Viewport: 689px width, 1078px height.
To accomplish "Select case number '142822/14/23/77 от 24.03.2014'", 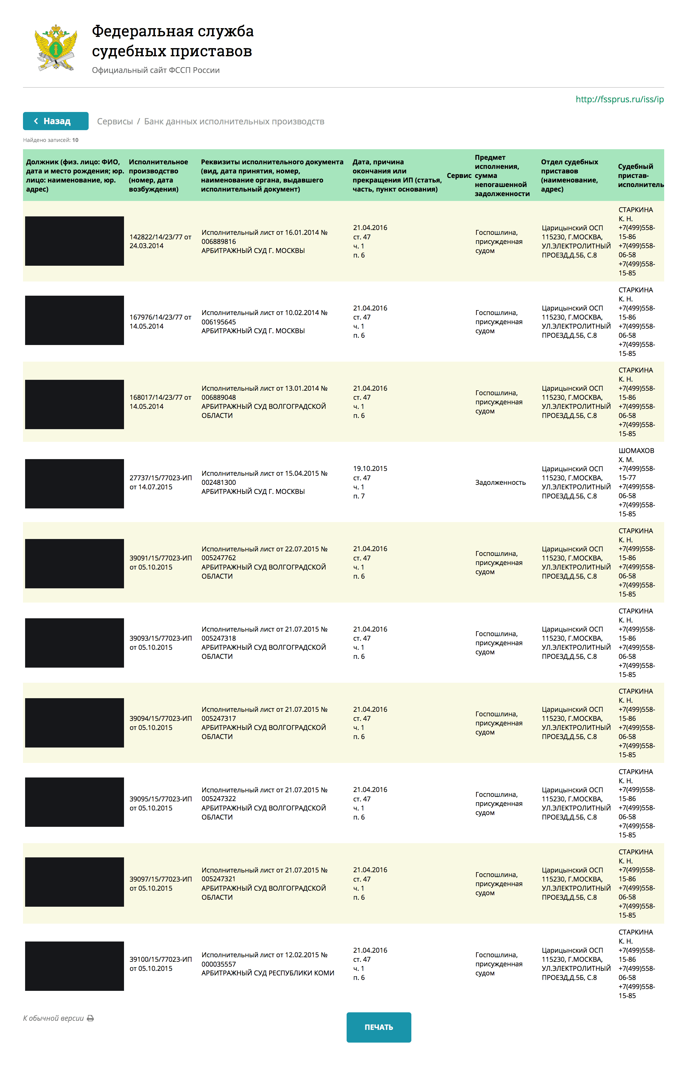I will pyautogui.click(x=160, y=241).
